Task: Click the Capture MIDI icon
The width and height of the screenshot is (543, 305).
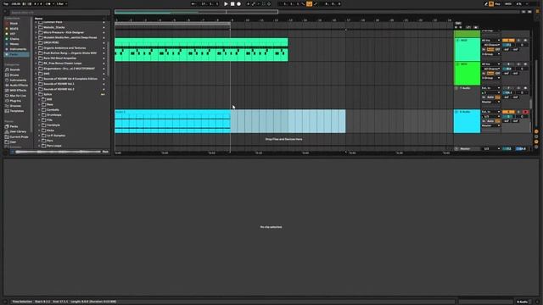Action: [x=264, y=3]
